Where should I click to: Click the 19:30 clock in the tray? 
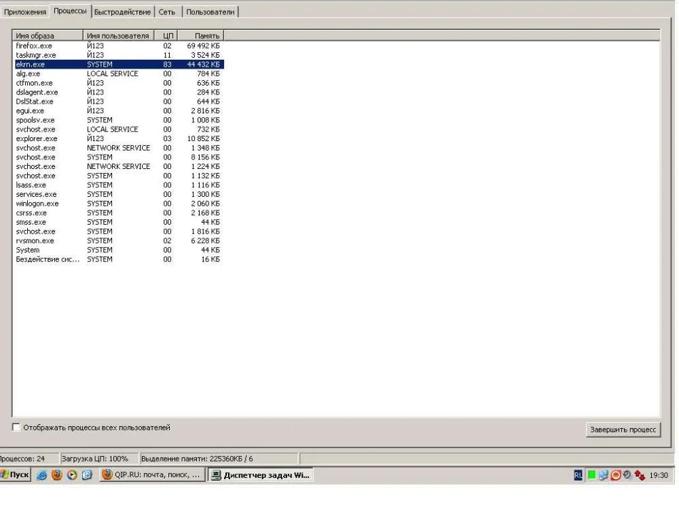(x=659, y=475)
